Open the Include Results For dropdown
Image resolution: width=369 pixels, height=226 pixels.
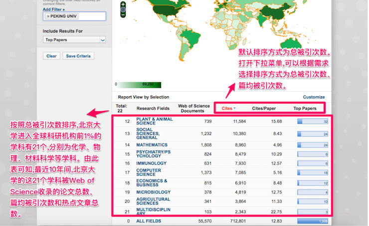pyautogui.click(x=74, y=40)
